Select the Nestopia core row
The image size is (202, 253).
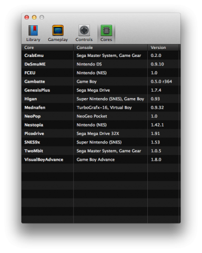tap(101, 125)
